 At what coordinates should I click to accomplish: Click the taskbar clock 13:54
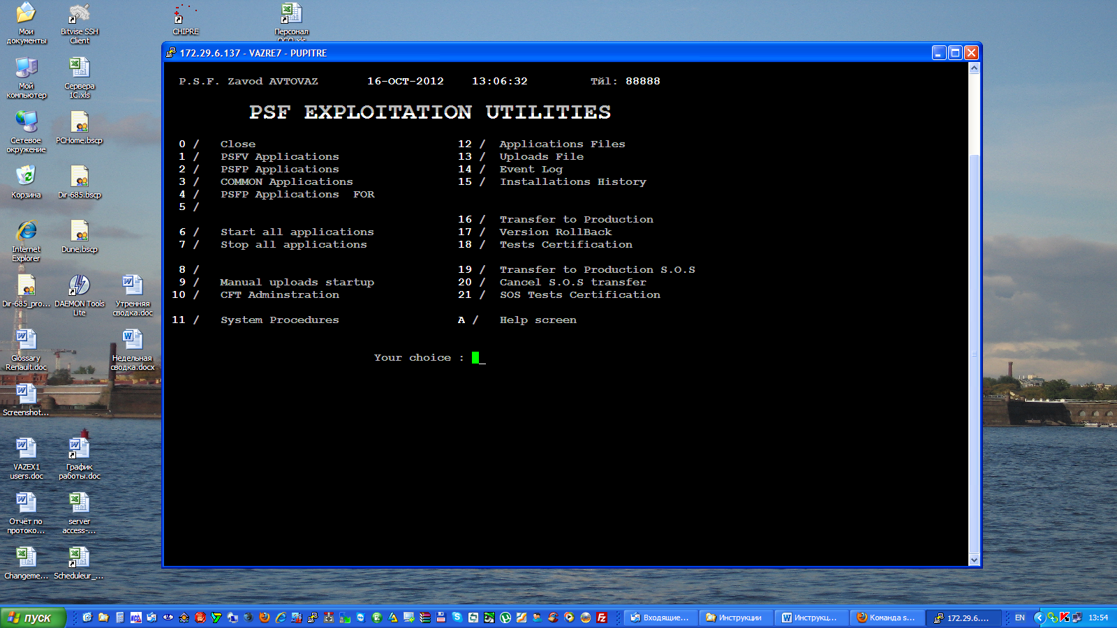point(1098,618)
